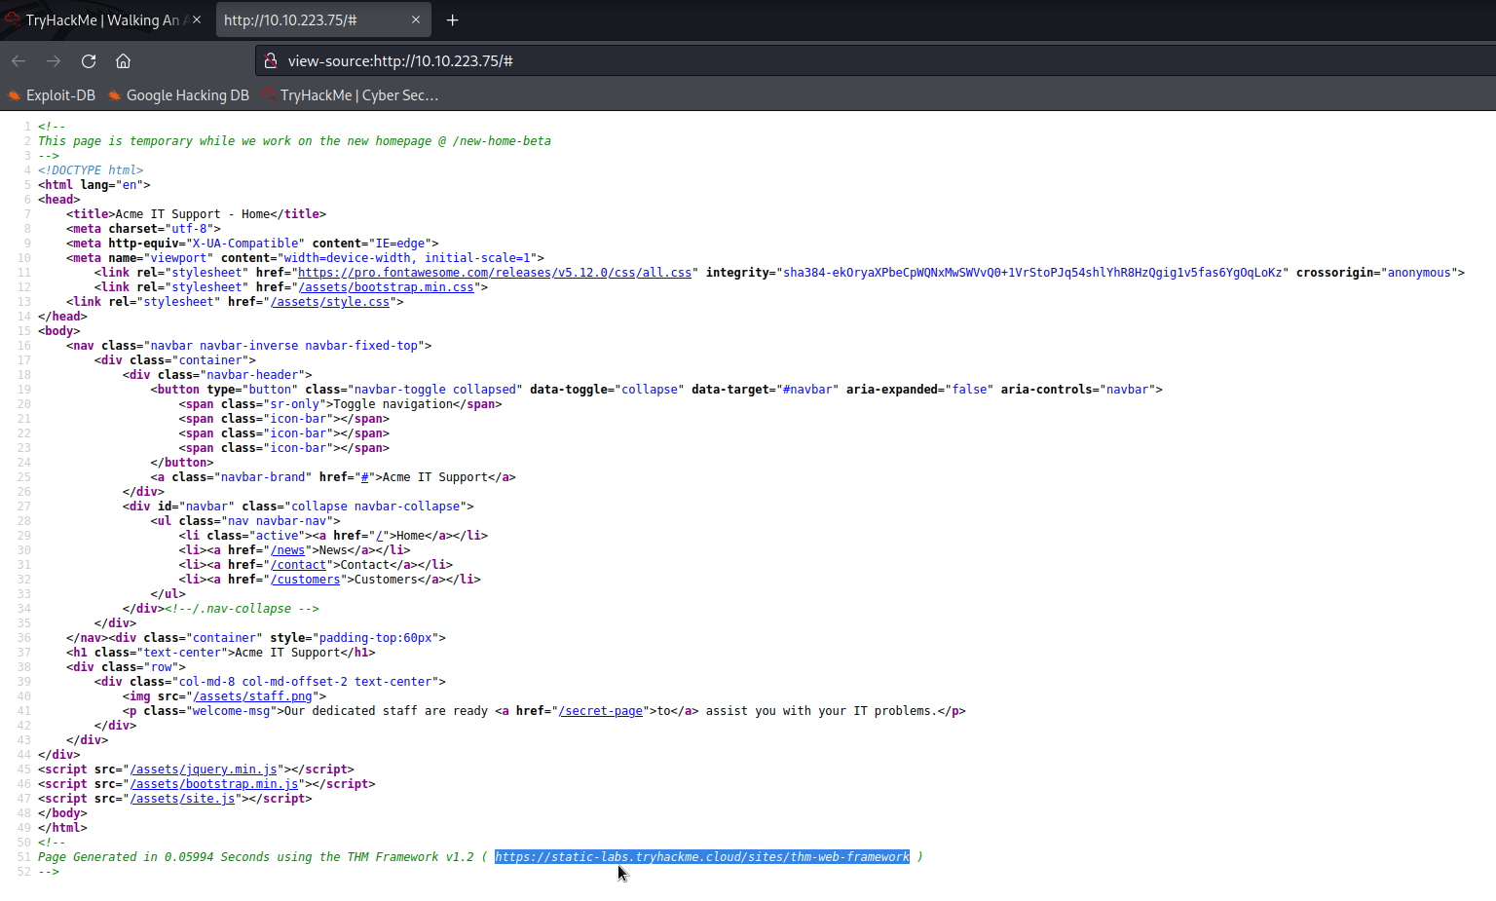Click the browser back arrow
The image size is (1496, 901).
19,60
